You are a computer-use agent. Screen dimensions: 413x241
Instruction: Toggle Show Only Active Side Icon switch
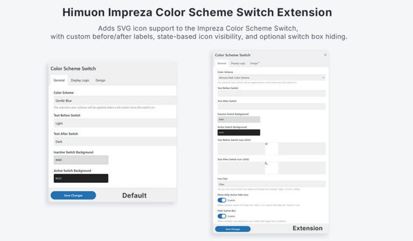[222, 200]
